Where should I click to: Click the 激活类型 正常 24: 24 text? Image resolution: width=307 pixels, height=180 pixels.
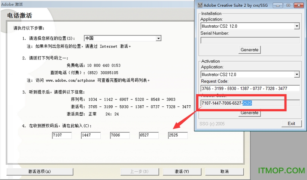(x=93, y=114)
